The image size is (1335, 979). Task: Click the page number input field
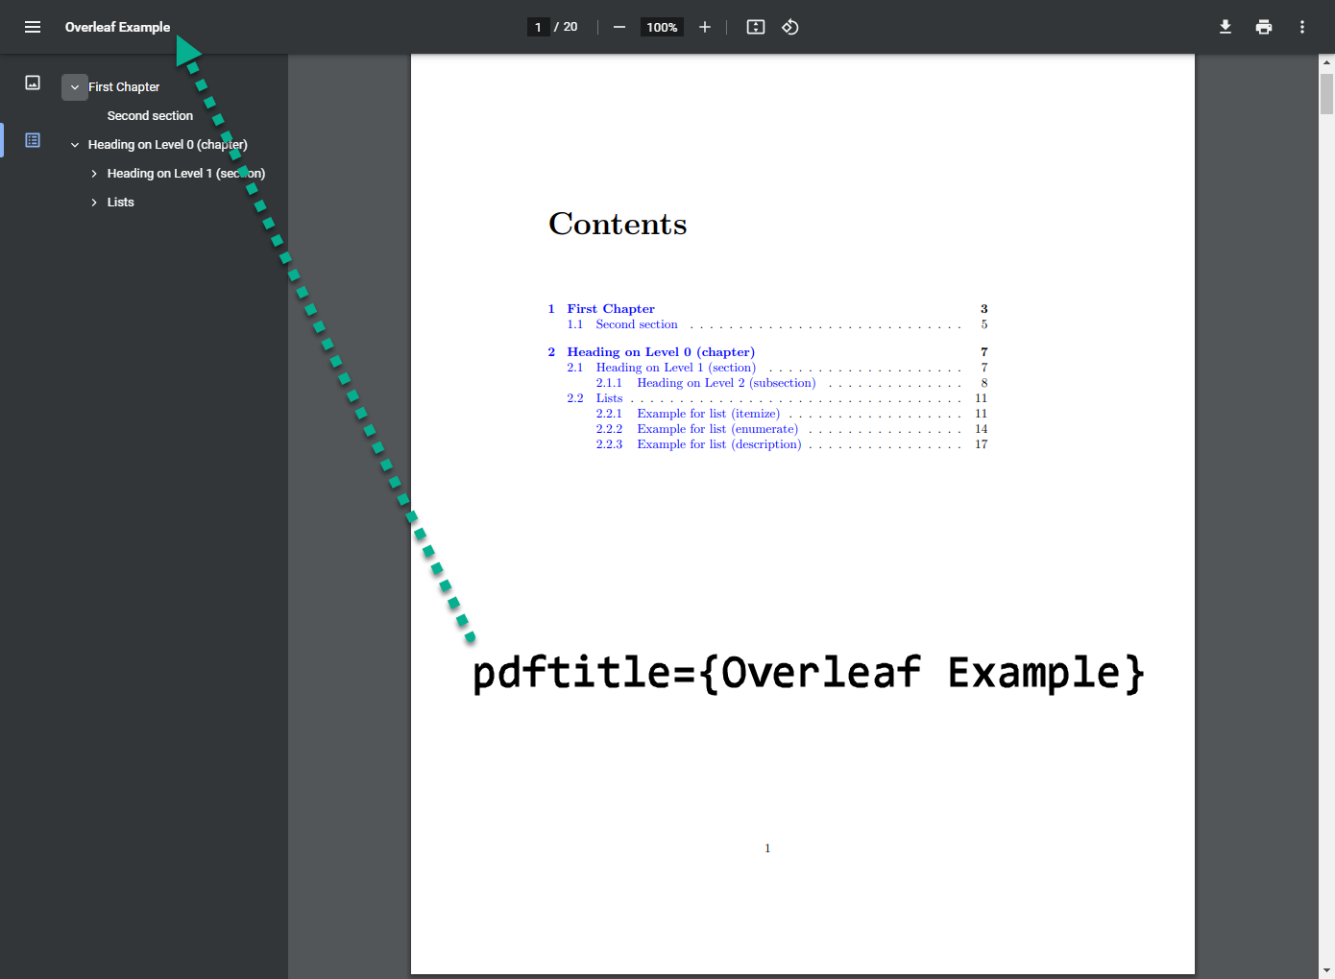[538, 27]
